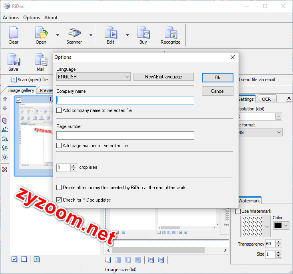
Task: Click the Clear toolbar icon
Action: click(14, 35)
